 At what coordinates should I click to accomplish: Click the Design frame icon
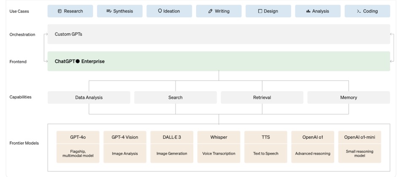[x=260, y=11]
